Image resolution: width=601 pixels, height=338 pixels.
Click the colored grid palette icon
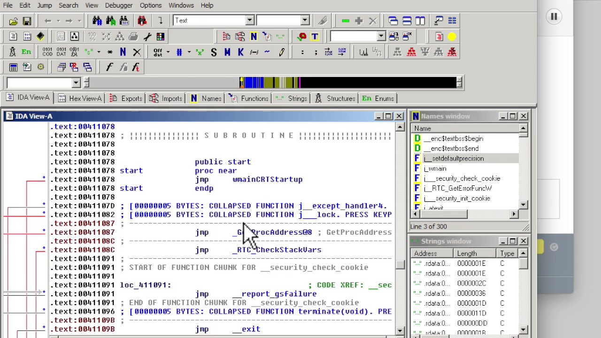coord(161,37)
